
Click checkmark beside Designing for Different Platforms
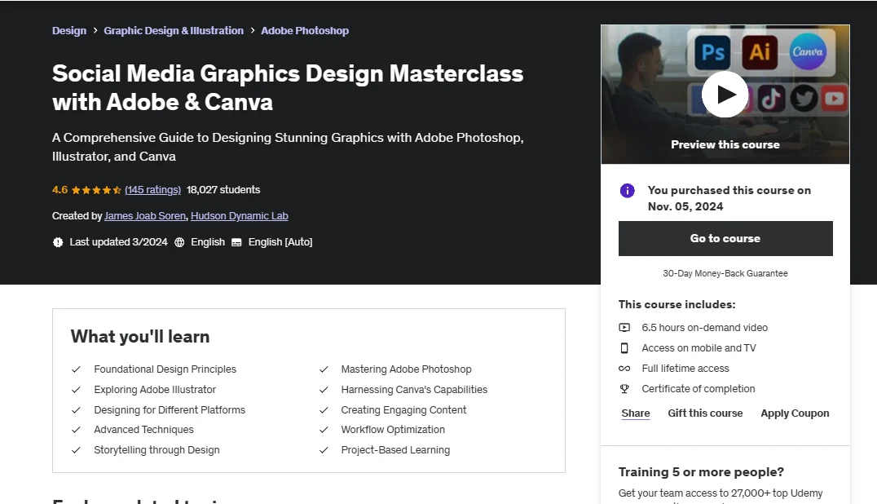(76, 410)
